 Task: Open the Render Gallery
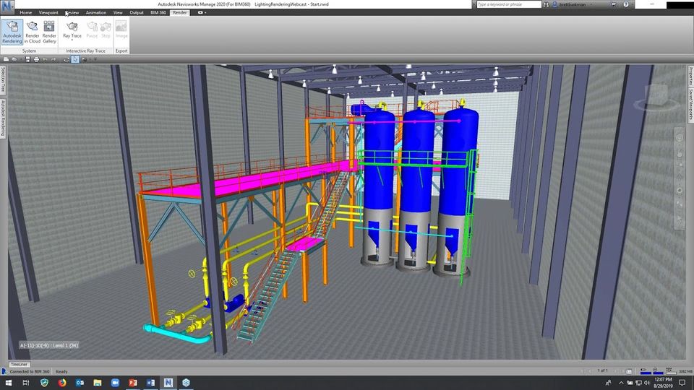[49, 32]
